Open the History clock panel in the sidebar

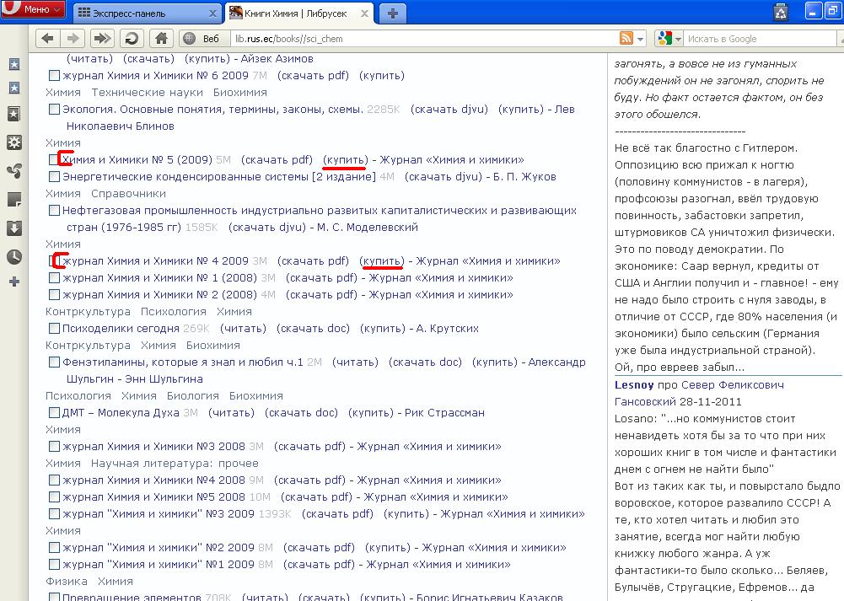(x=13, y=256)
